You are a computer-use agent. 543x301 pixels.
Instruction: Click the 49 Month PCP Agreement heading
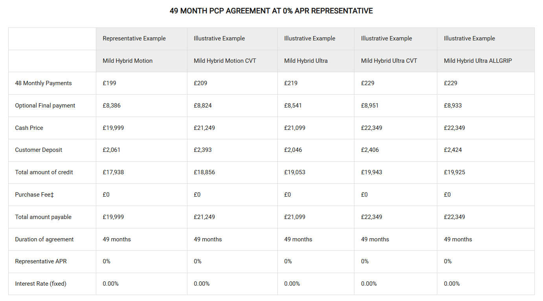click(271, 11)
